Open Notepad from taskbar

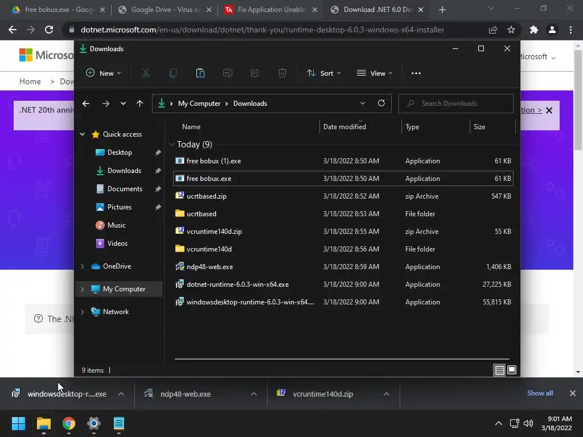119,423
